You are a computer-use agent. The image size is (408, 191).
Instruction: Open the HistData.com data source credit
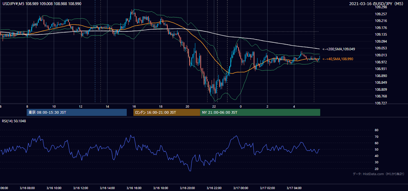(379, 174)
